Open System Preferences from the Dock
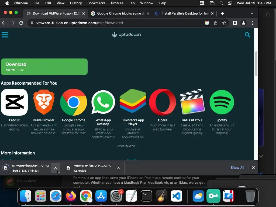 (x=116, y=196)
